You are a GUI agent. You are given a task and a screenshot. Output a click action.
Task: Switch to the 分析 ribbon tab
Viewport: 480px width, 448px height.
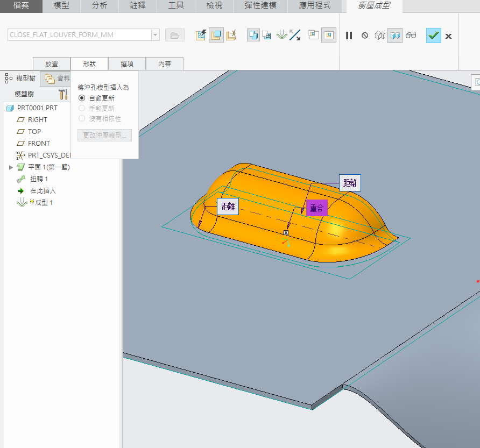pyautogui.click(x=100, y=6)
